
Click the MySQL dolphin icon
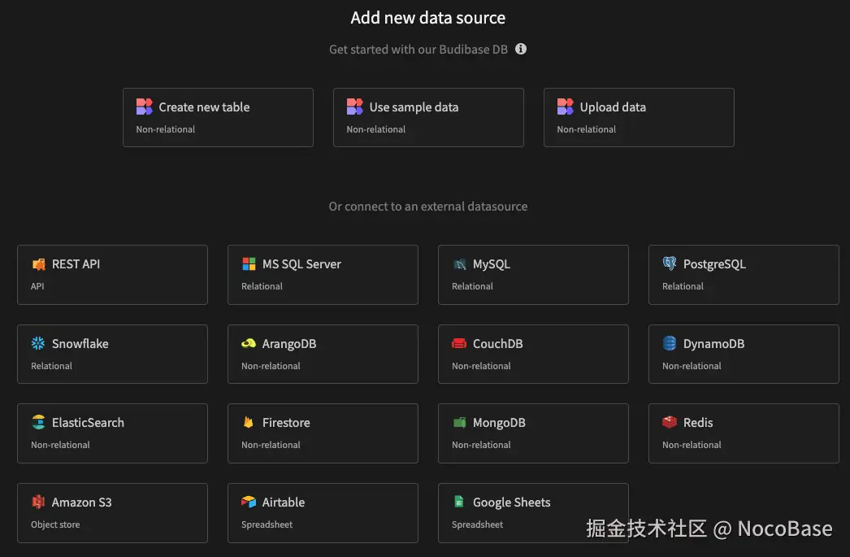(x=460, y=263)
